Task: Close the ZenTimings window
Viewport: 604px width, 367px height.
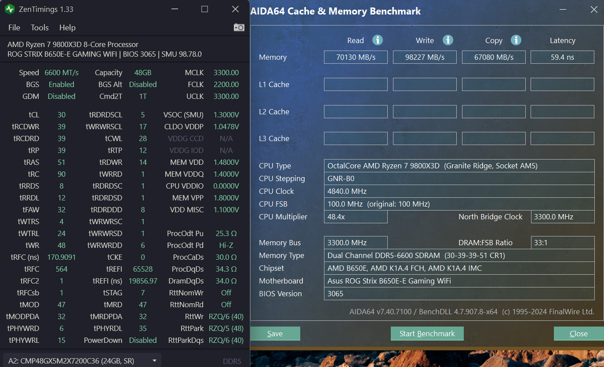Action: click(x=235, y=9)
